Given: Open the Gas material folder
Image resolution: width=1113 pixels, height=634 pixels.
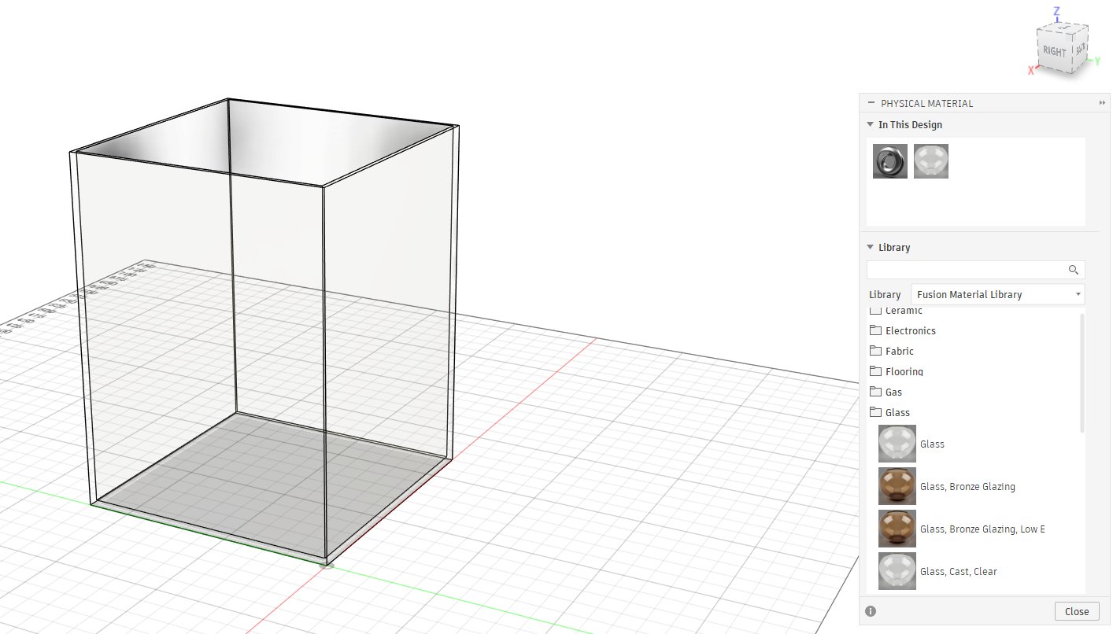Looking at the screenshot, I should [x=894, y=392].
